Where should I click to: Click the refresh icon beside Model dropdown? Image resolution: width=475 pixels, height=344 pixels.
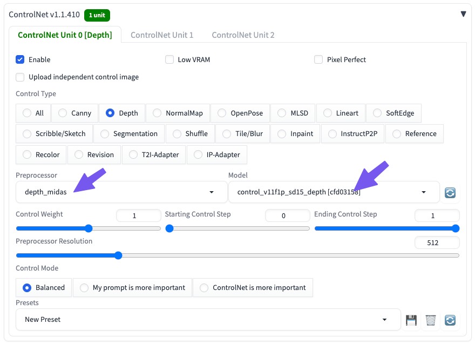(450, 192)
